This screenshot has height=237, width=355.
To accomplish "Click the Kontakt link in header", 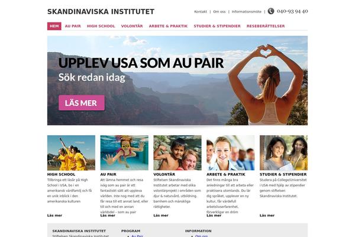I will click(201, 12).
